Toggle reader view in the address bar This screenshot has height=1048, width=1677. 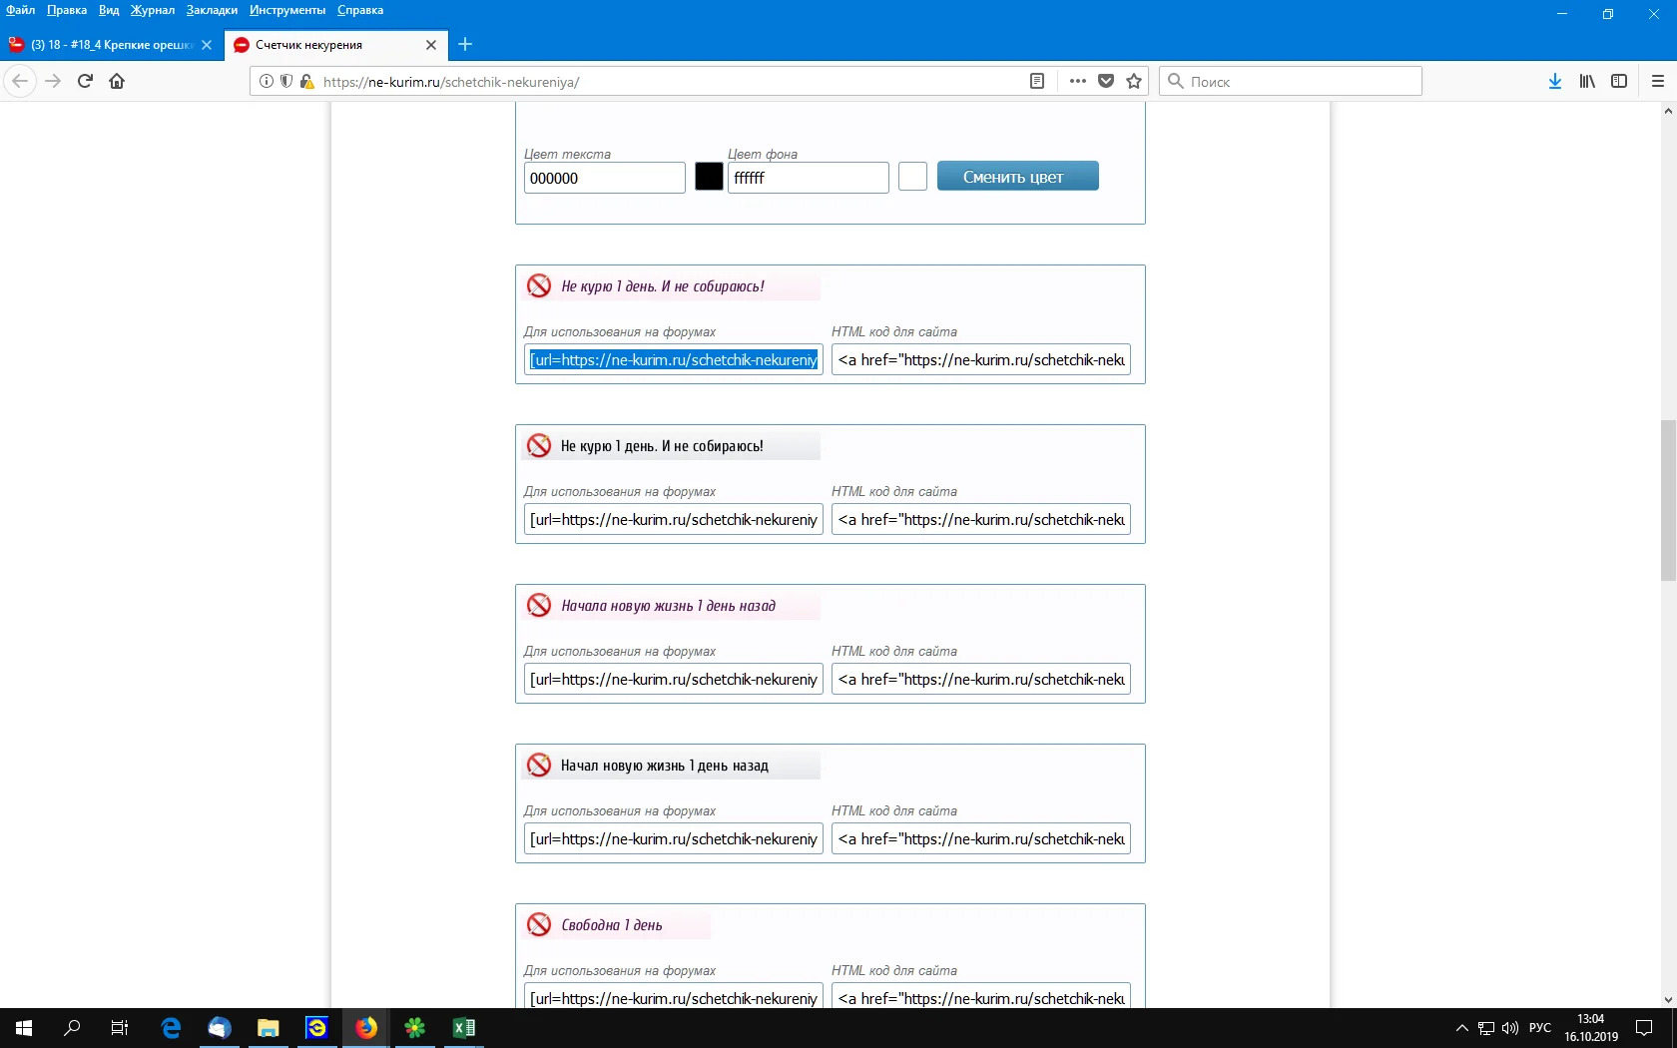click(1037, 81)
